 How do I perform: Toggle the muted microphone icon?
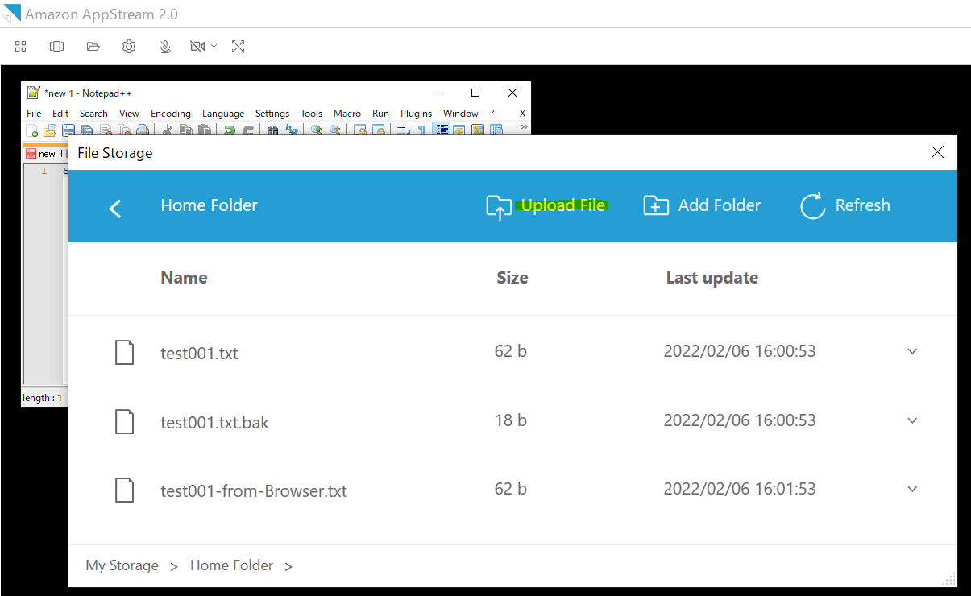coord(165,46)
